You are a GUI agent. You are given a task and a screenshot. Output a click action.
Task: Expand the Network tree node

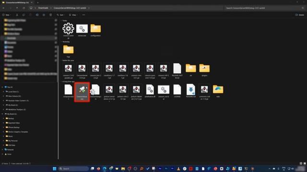click(2, 150)
